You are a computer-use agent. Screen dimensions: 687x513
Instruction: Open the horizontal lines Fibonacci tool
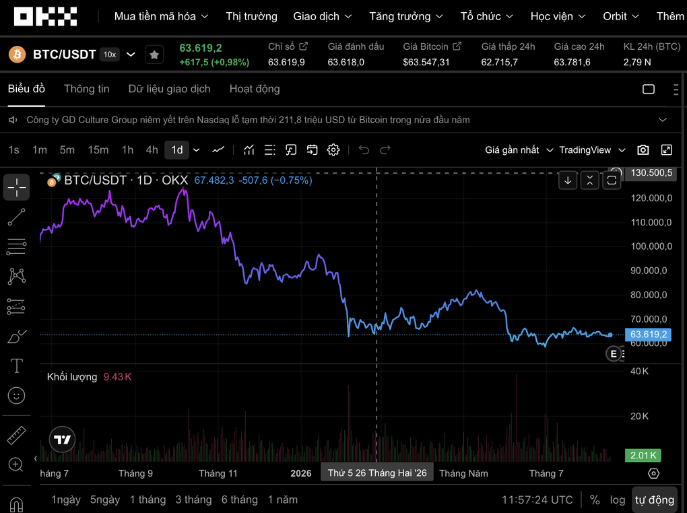[17, 246]
